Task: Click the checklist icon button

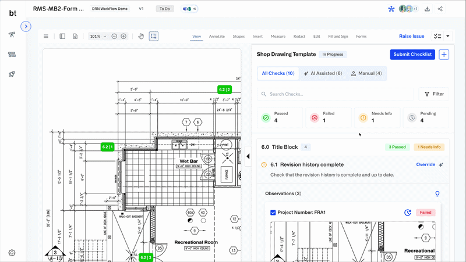Action: pyautogui.click(x=437, y=36)
